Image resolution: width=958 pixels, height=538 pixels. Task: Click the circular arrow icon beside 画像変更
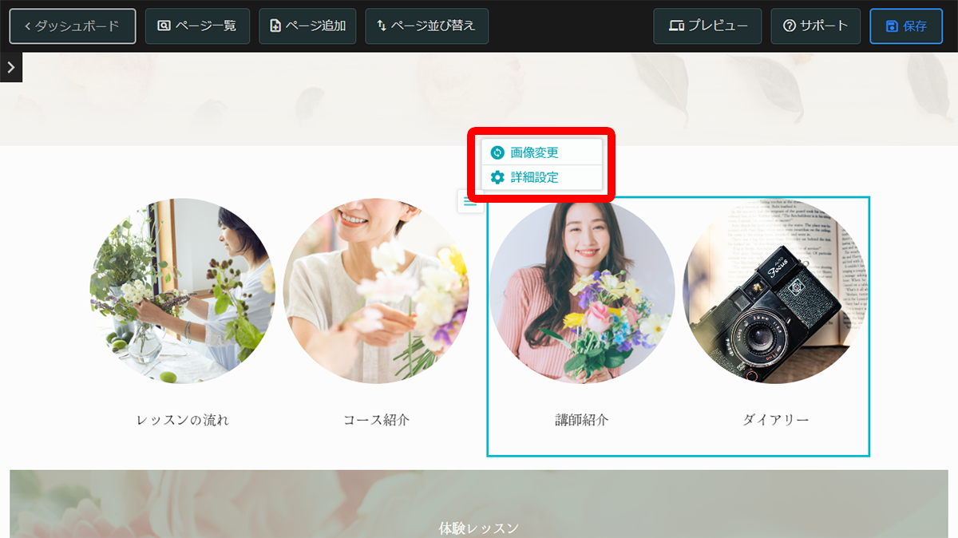click(x=497, y=151)
